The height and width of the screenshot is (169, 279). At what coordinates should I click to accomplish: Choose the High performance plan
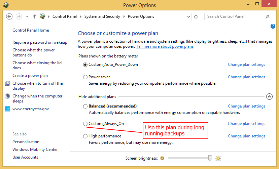85,136
